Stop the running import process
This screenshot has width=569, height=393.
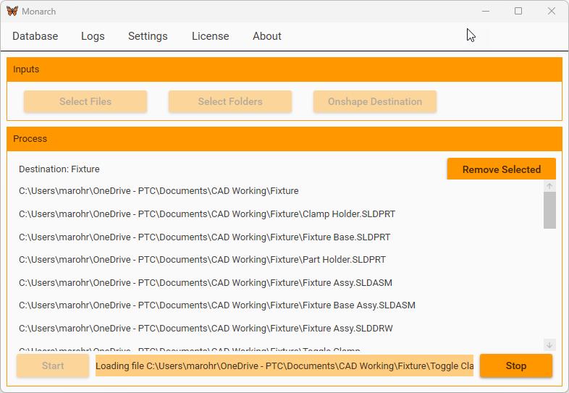(515, 365)
